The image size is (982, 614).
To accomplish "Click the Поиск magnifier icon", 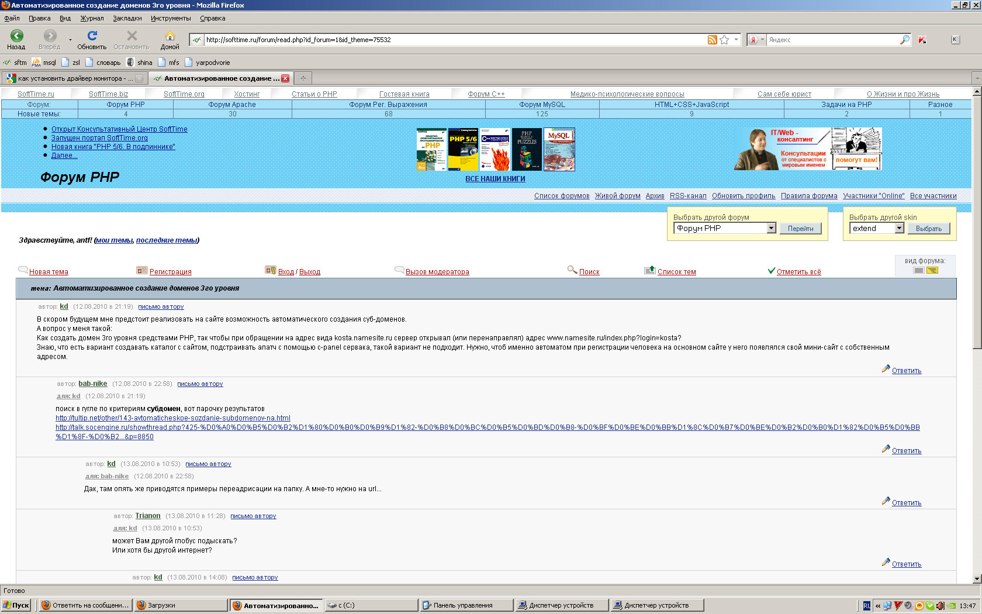I will point(572,270).
